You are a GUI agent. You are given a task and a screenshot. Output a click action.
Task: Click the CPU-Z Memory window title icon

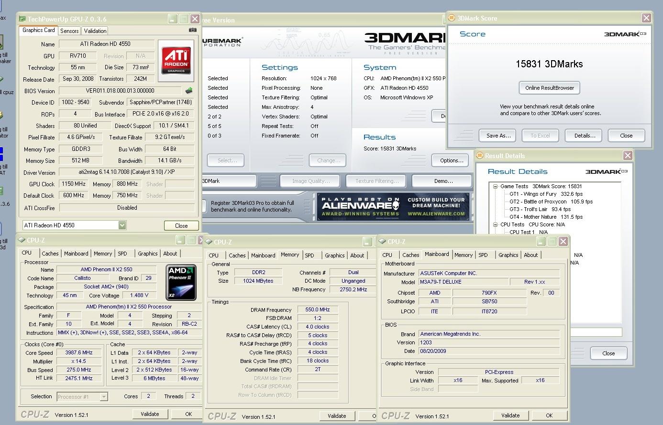click(x=209, y=242)
